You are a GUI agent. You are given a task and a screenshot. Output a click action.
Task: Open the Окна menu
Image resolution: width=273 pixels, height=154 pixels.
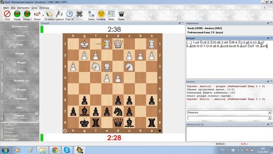34,8
